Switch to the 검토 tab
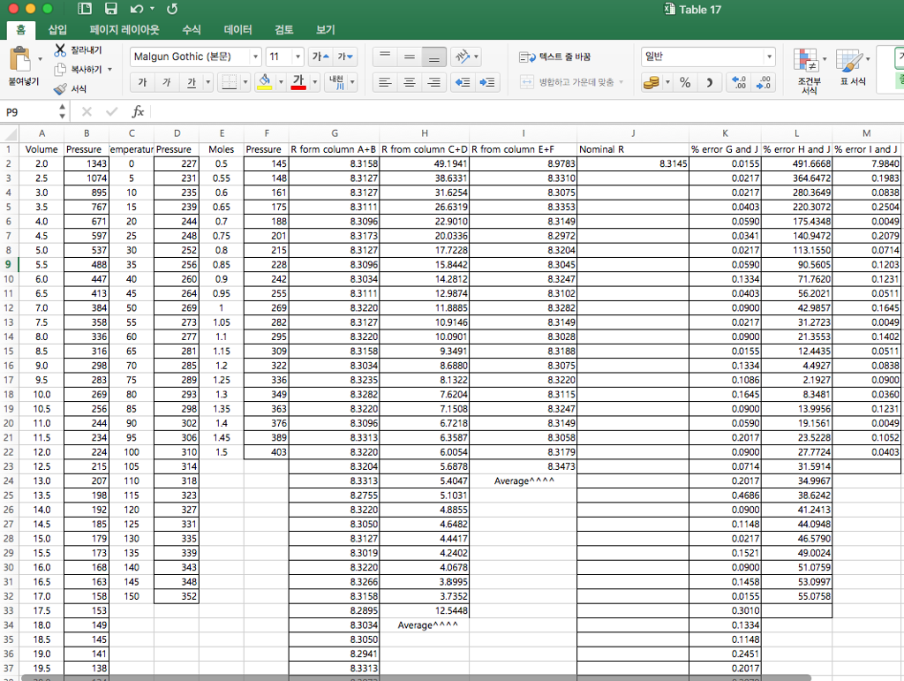 pyautogui.click(x=284, y=29)
